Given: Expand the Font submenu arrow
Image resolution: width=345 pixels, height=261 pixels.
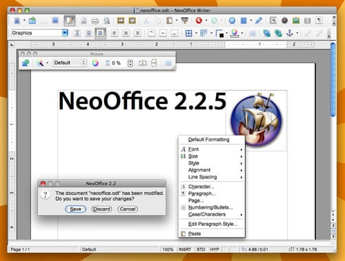Looking at the screenshot, I should (241, 149).
